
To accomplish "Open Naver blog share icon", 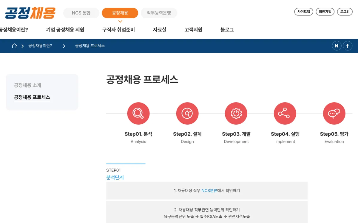I will point(337,46).
